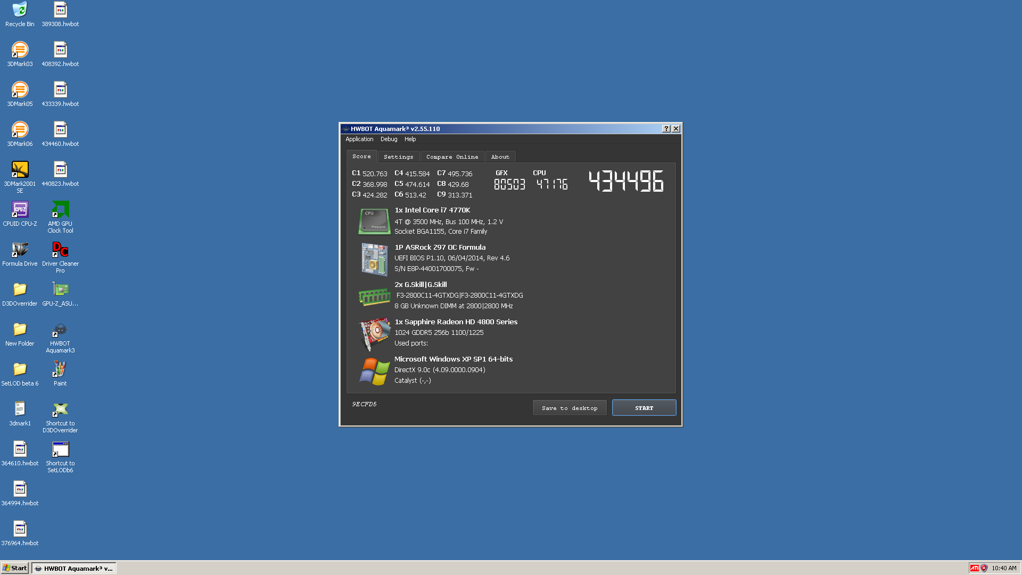The height and width of the screenshot is (575, 1022).
Task: Click the '2x G.Skill|G.Skill' heading
Action: (x=421, y=285)
